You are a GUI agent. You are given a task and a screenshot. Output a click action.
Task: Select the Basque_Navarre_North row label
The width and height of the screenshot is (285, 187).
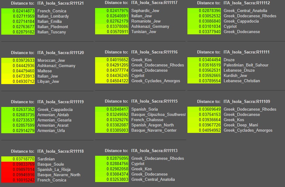click(x=59, y=175)
